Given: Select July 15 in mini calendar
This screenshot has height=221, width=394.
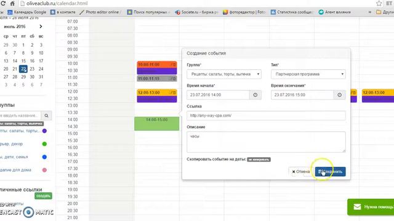Looking at the screenshot, I should click(23, 61).
